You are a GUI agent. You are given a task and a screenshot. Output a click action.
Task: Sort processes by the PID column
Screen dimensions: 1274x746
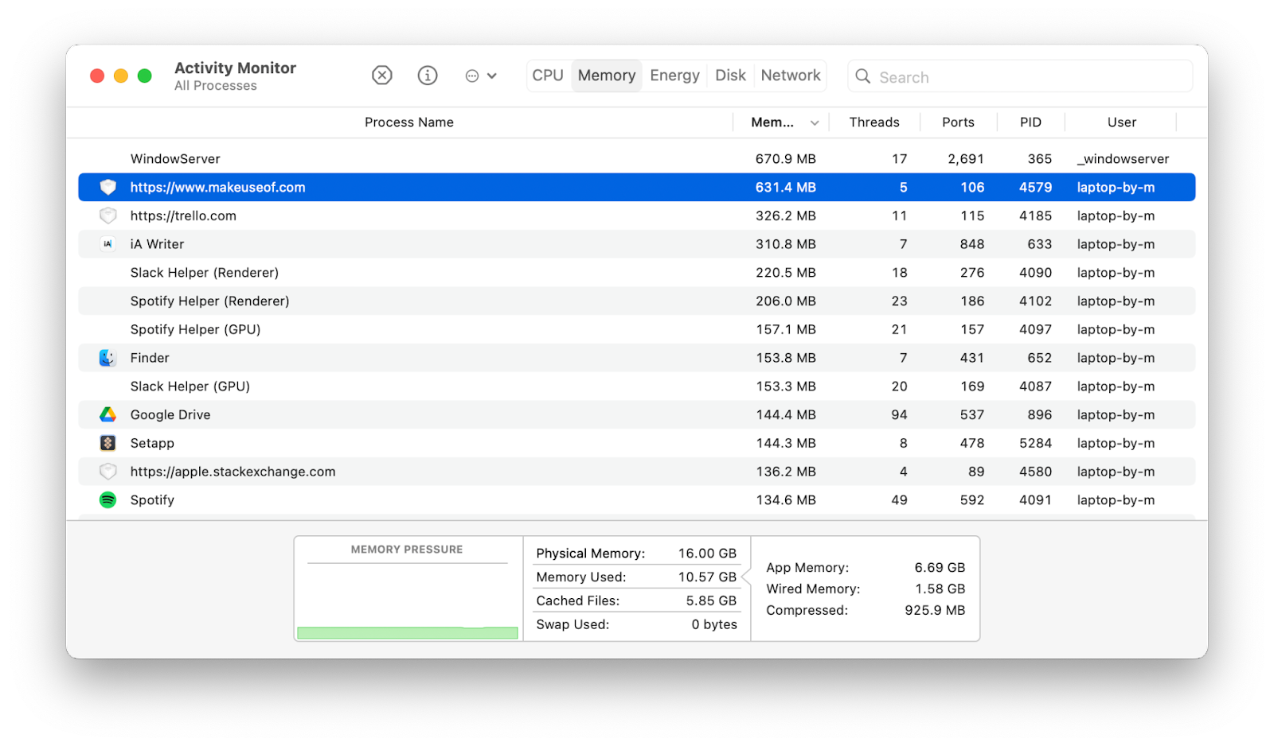(1030, 122)
